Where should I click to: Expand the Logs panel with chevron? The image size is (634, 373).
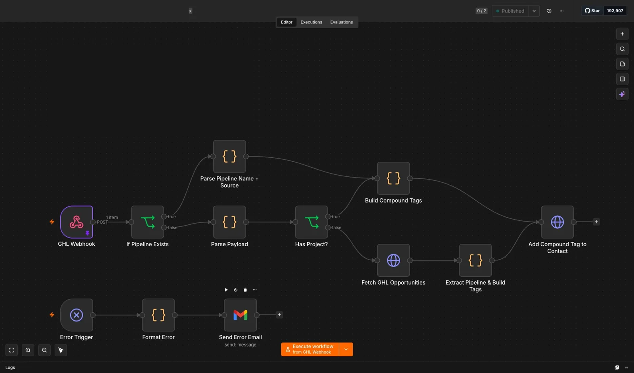tap(626, 367)
